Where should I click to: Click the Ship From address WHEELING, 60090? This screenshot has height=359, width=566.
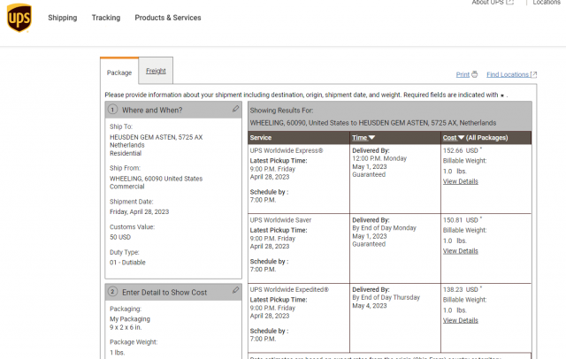coord(156,179)
